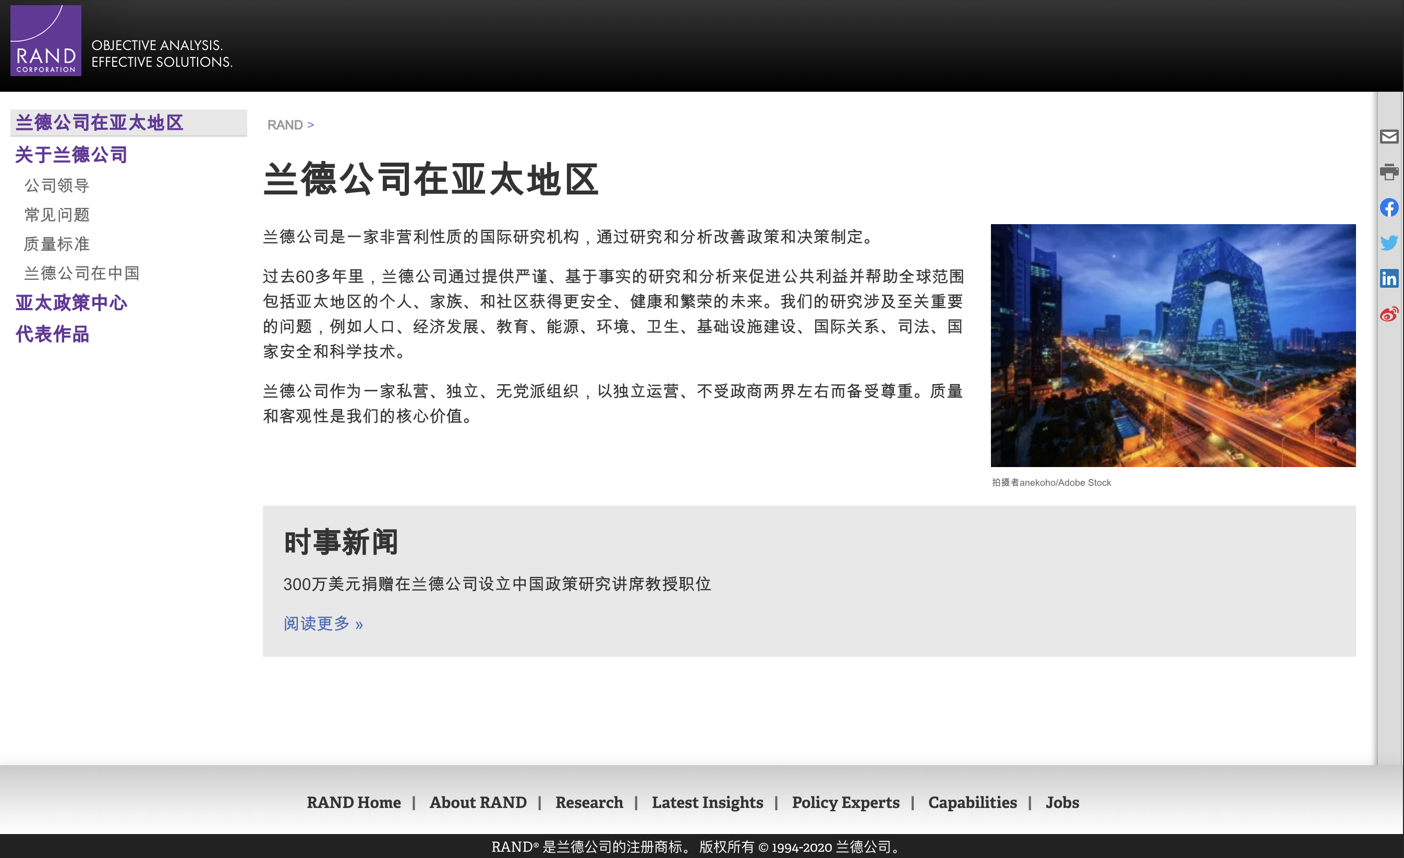Open Jobs footer link
Image resolution: width=1404 pixels, height=858 pixels.
1062,802
